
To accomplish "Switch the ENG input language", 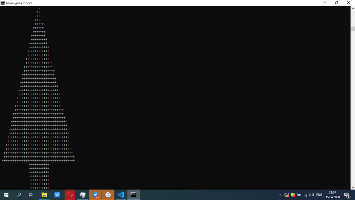I will pos(319,195).
